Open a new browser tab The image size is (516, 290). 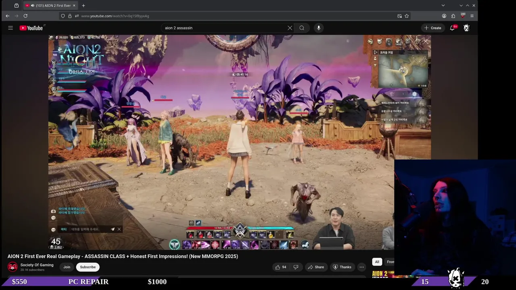[83, 5]
